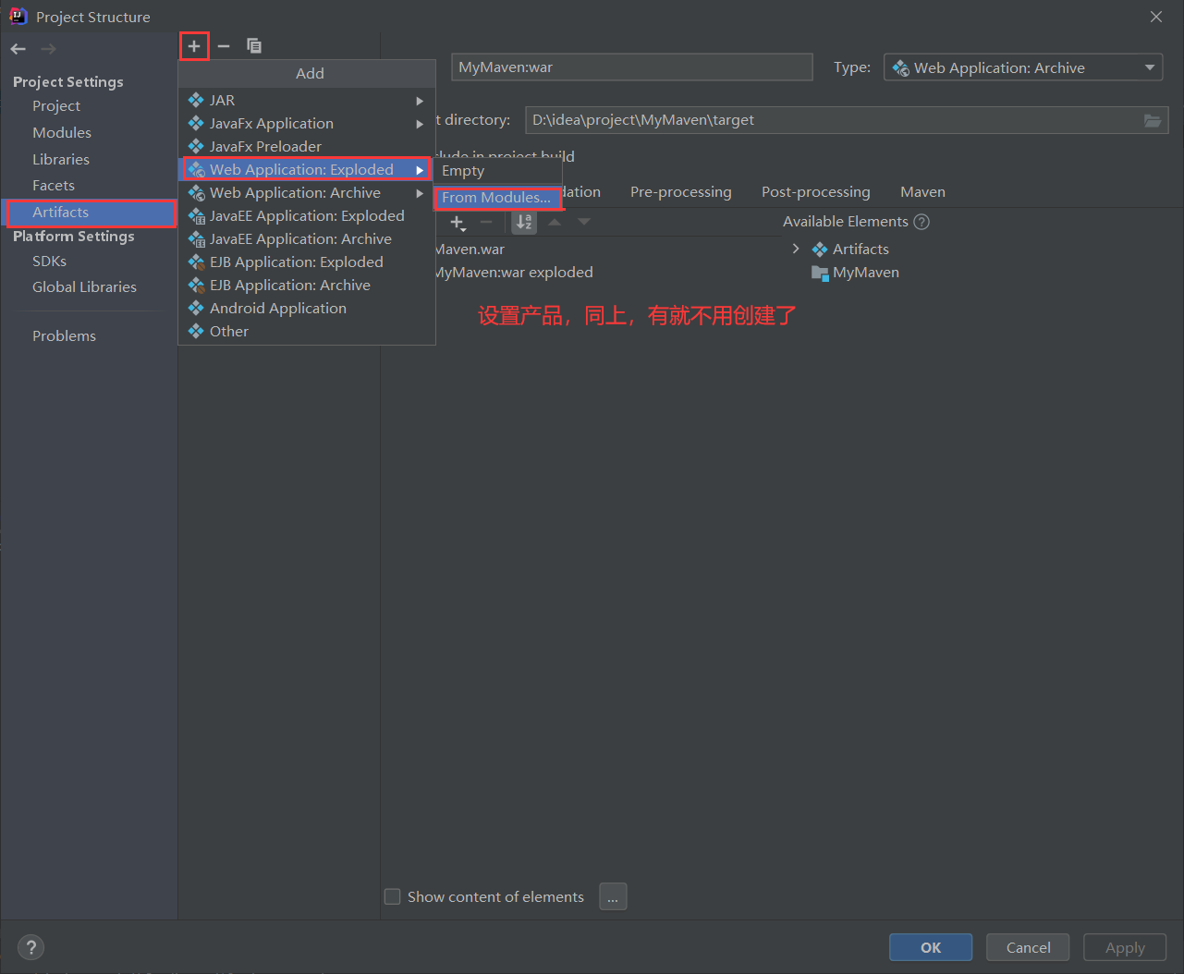1184x974 pixels.
Task: Choose Empty from the submenu
Action: tap(498, 171)
